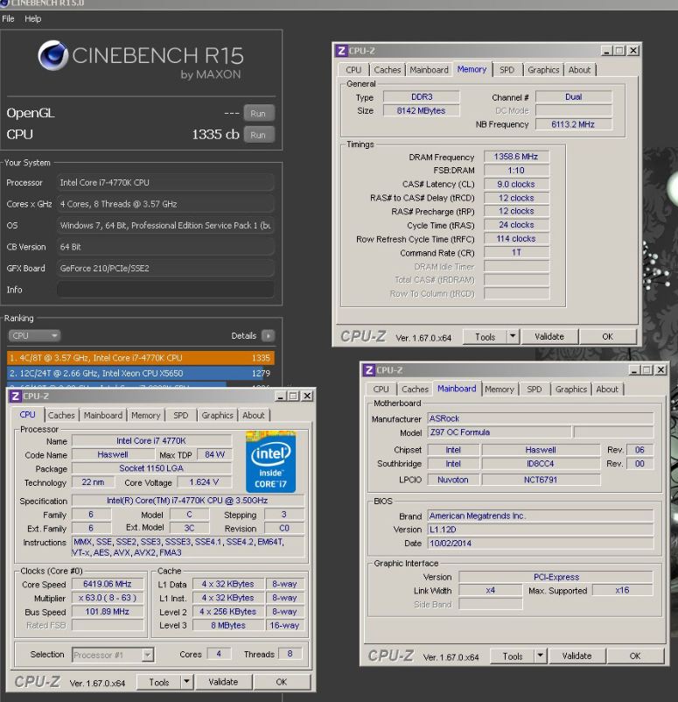The image size is (678, 702).
Task: Click Tools button in front CPU-Z window
Action: coord(159,682)
